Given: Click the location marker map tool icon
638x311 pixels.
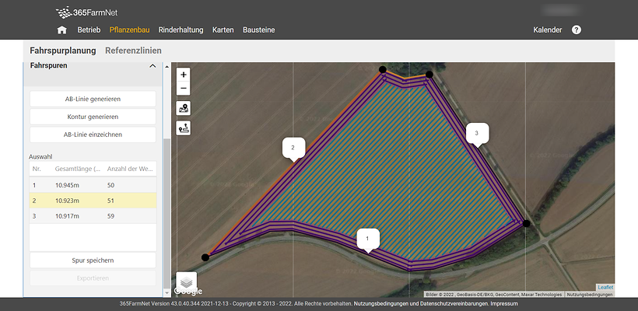Looking at the screenshot, I should [x=184, y=128].
